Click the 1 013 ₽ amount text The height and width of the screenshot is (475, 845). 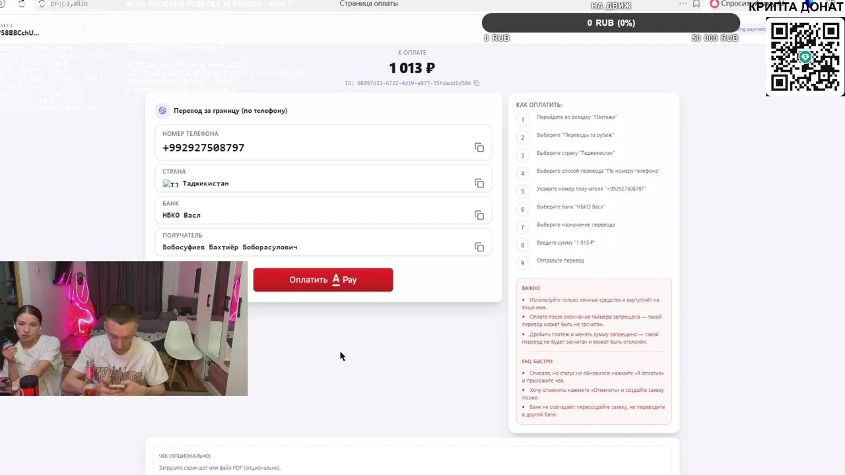coord(412,68)
